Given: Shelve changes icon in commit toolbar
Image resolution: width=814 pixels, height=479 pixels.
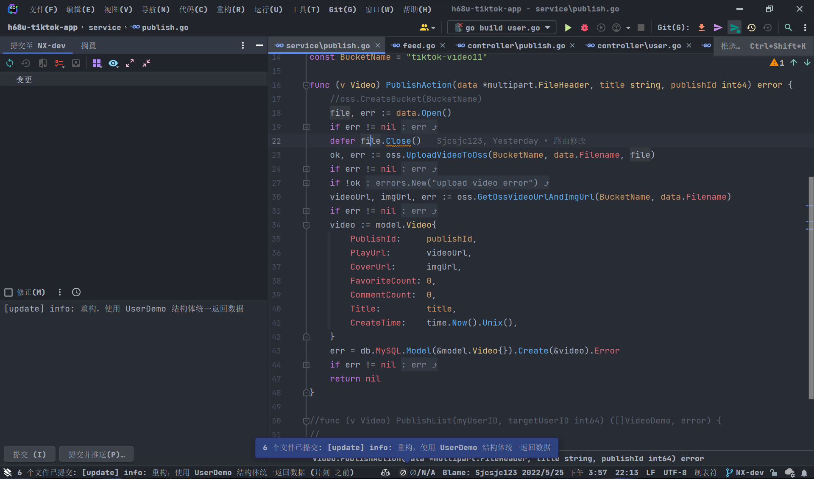Looking at the screenshot, I should click(76, 63).
